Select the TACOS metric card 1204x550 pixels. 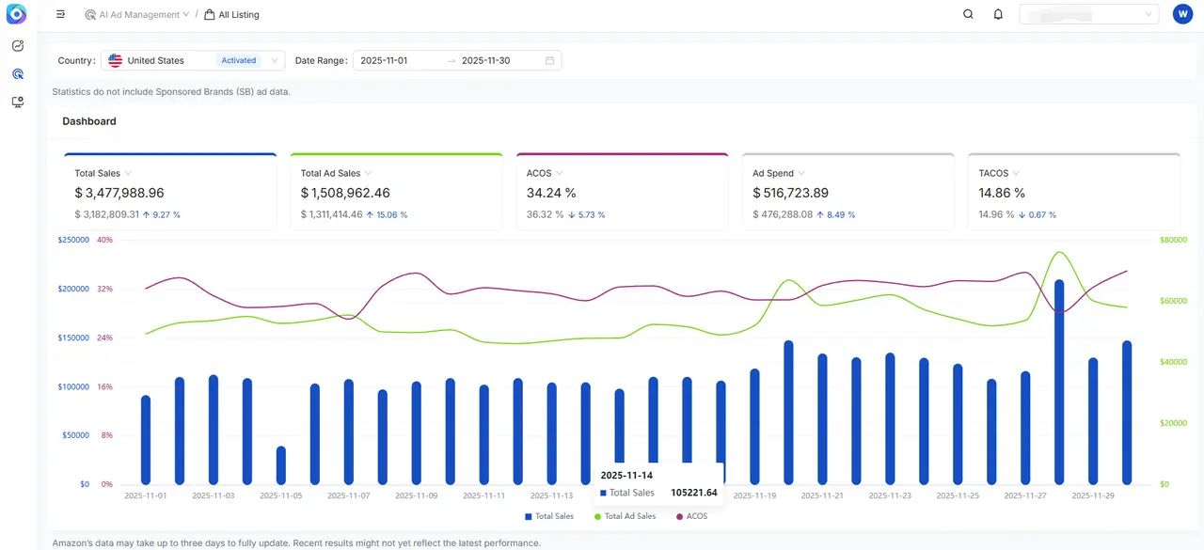(1073, 192)
